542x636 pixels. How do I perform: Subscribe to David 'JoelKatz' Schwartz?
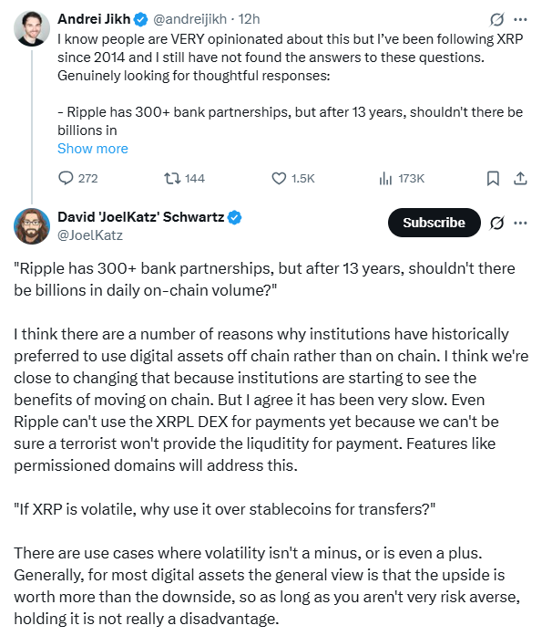click(x=434, y=223)
